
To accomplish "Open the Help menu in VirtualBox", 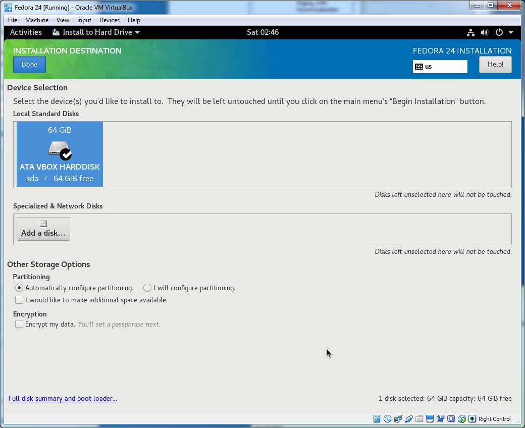I will [x=134, y=20].
